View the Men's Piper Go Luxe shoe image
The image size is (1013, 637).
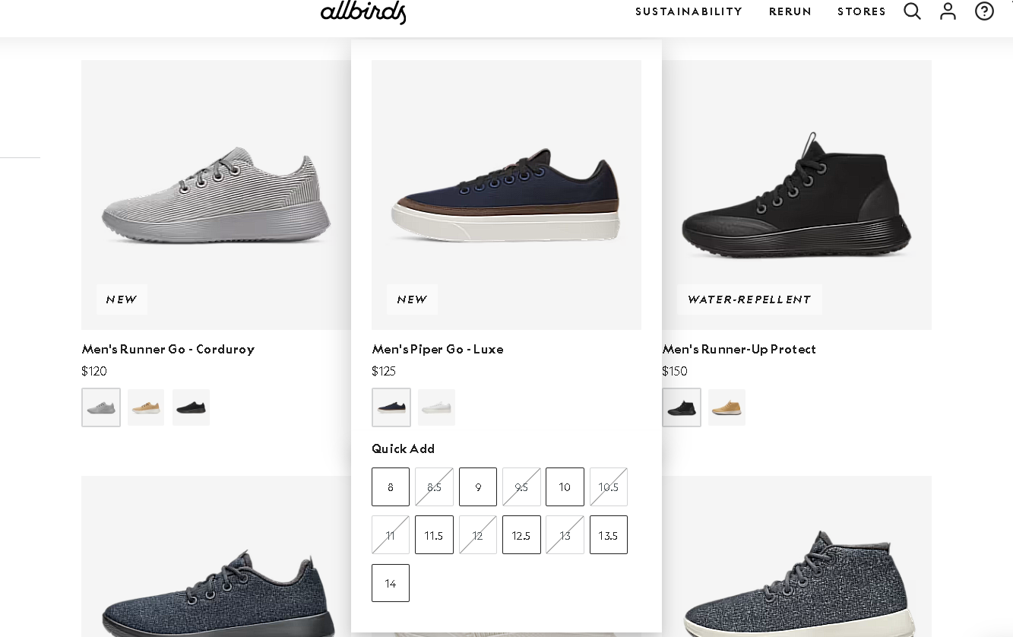506,195
